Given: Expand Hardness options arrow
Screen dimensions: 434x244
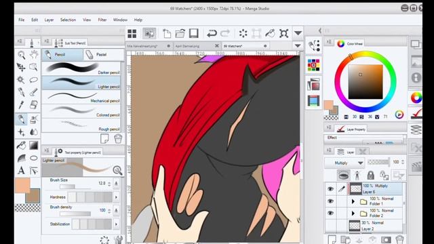Looking at the screenshot, I should [116, 197].
